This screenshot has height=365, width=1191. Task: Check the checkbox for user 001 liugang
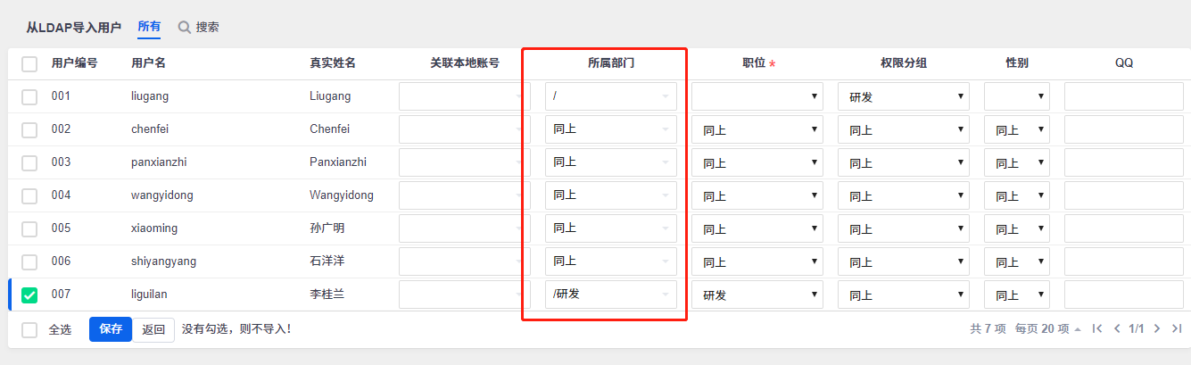click(x=29, y=96)
